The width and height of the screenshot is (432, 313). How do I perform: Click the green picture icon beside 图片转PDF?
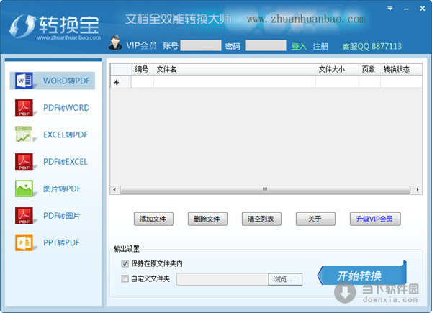point(24,189)
